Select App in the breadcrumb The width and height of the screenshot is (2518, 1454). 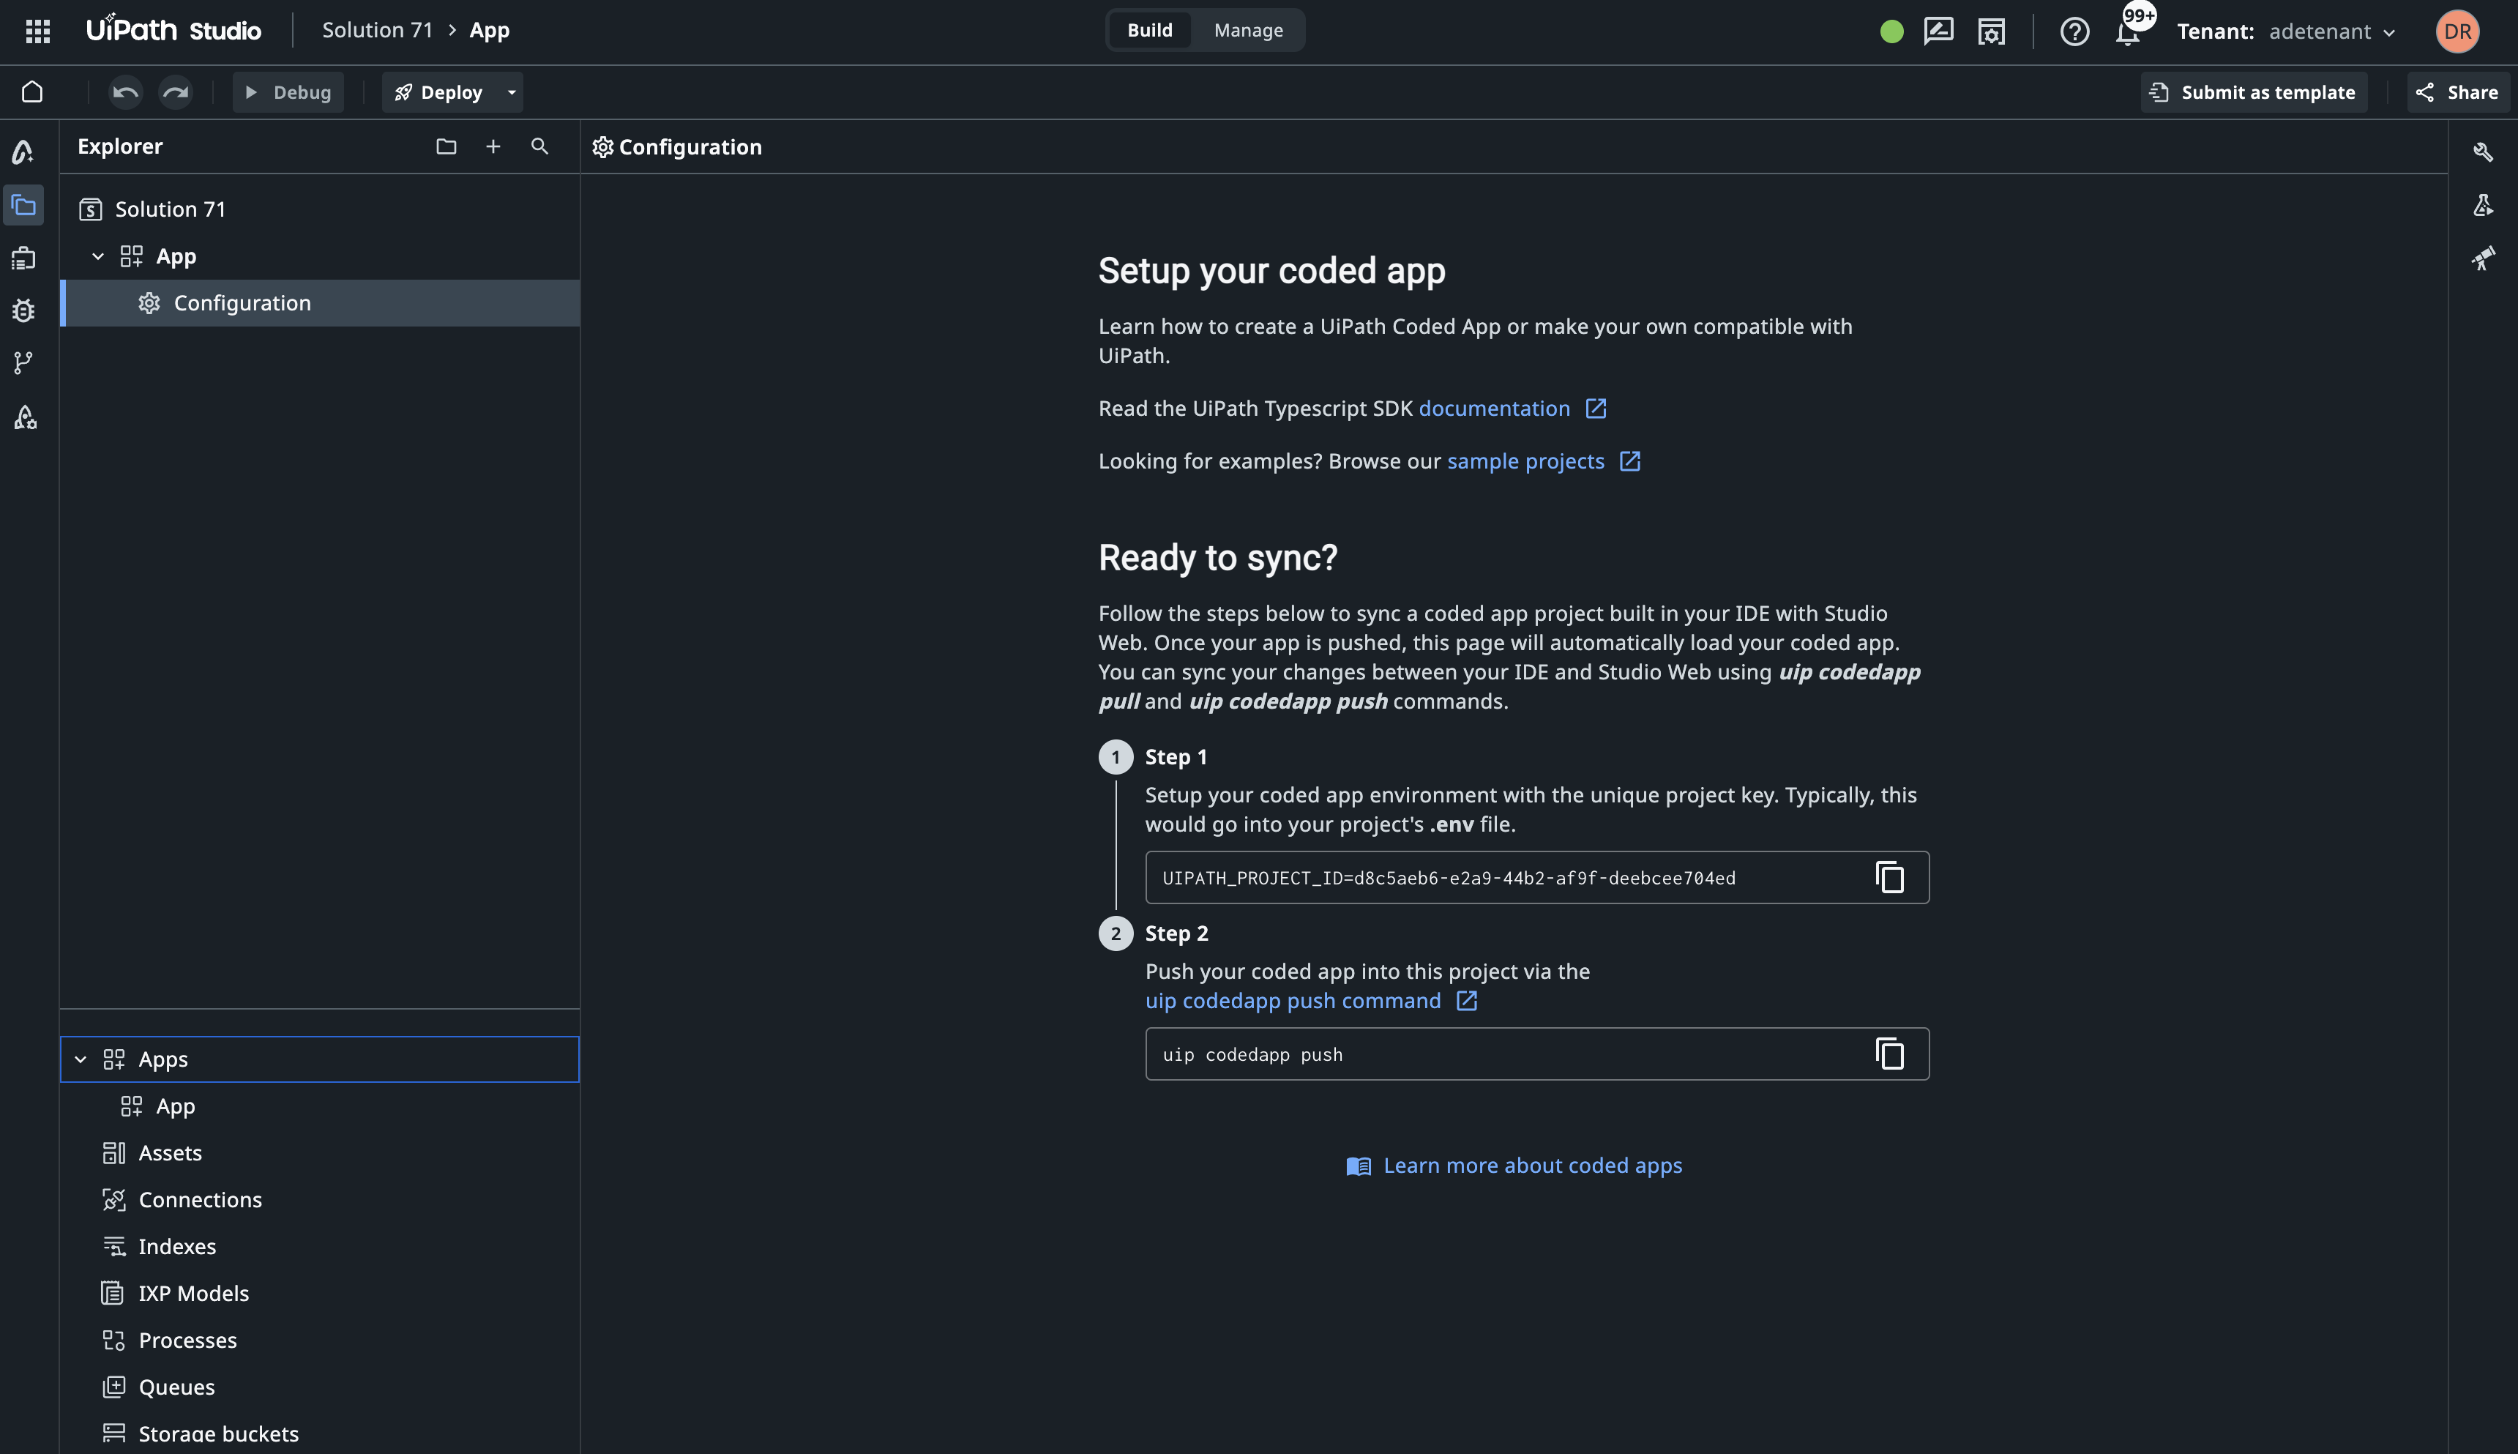489,30
